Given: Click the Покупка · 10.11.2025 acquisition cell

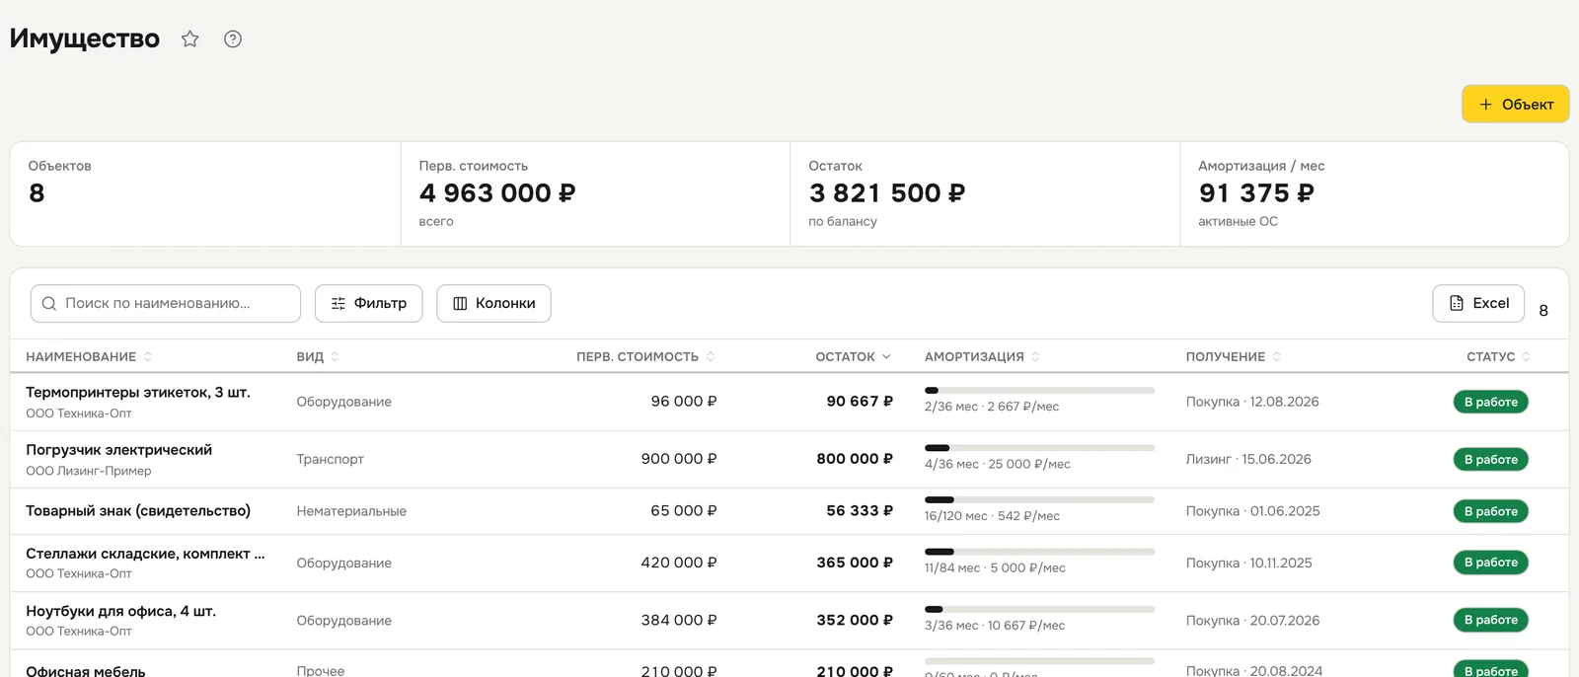Looking at the screenshot, I should [1249, 564].
